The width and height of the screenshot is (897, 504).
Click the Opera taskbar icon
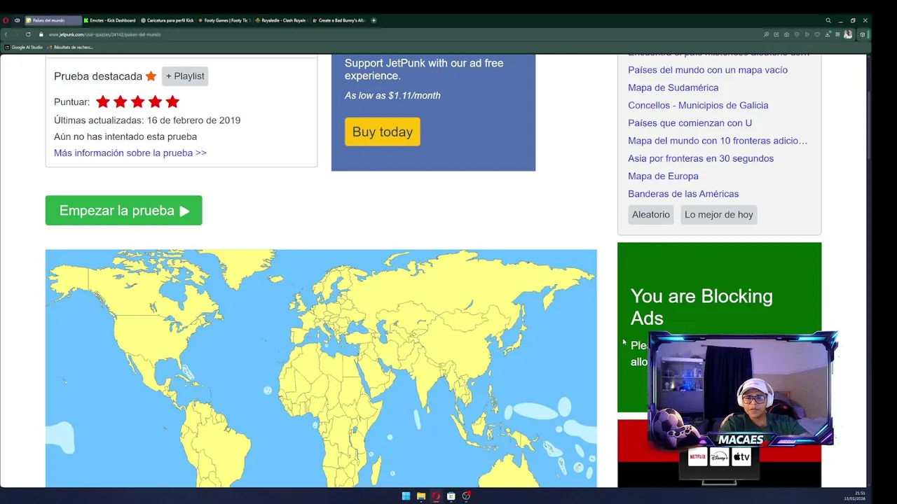[x=436, y=496]
